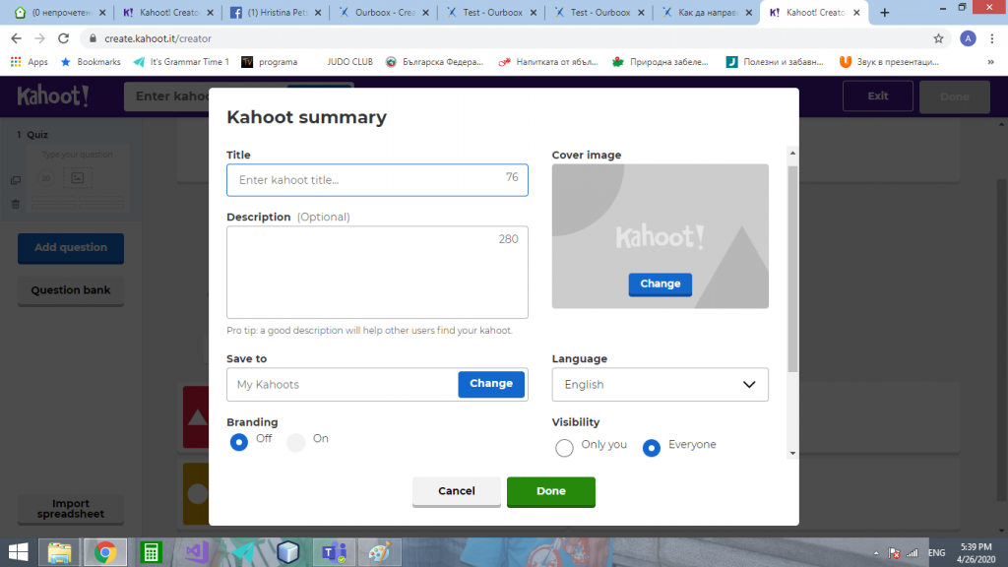The width and height of the screenshot is (1008, 567).
Task: Change the Save to folder
Action: point(491,384)
